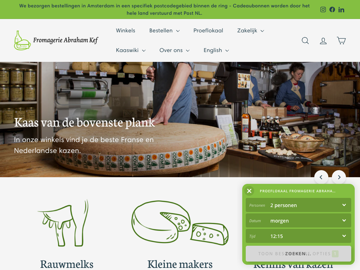This screenshot has height=270, width=360.
Task: Open the Instagram social link
Action: pos(323,9)
